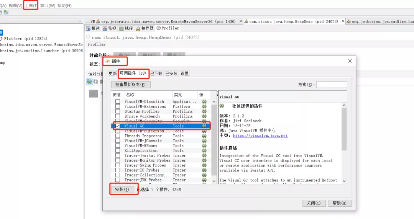
Task: Switch to the 已下载 tab
Action: pyautogui.click(x=156, y=74)
